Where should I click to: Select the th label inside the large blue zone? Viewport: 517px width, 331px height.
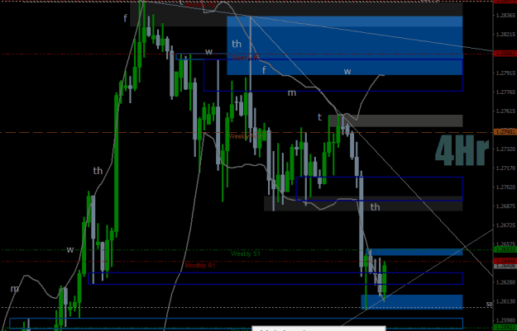click(237, 44)
